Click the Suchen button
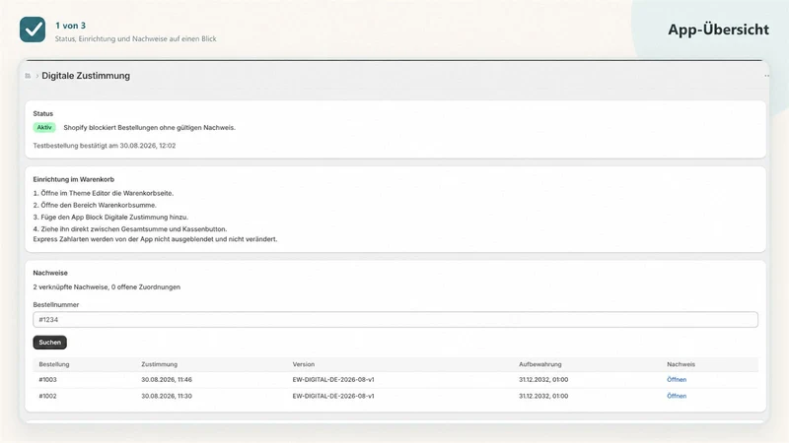 coord(50,342)
